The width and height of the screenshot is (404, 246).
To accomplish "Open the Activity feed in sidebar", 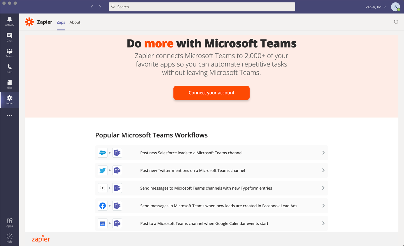I will click(10, 21).
